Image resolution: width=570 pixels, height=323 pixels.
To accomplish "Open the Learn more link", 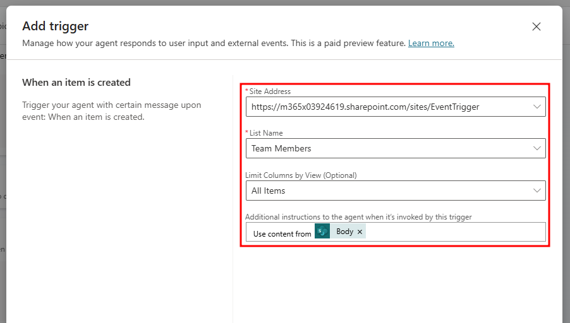I will pos(431,43).
